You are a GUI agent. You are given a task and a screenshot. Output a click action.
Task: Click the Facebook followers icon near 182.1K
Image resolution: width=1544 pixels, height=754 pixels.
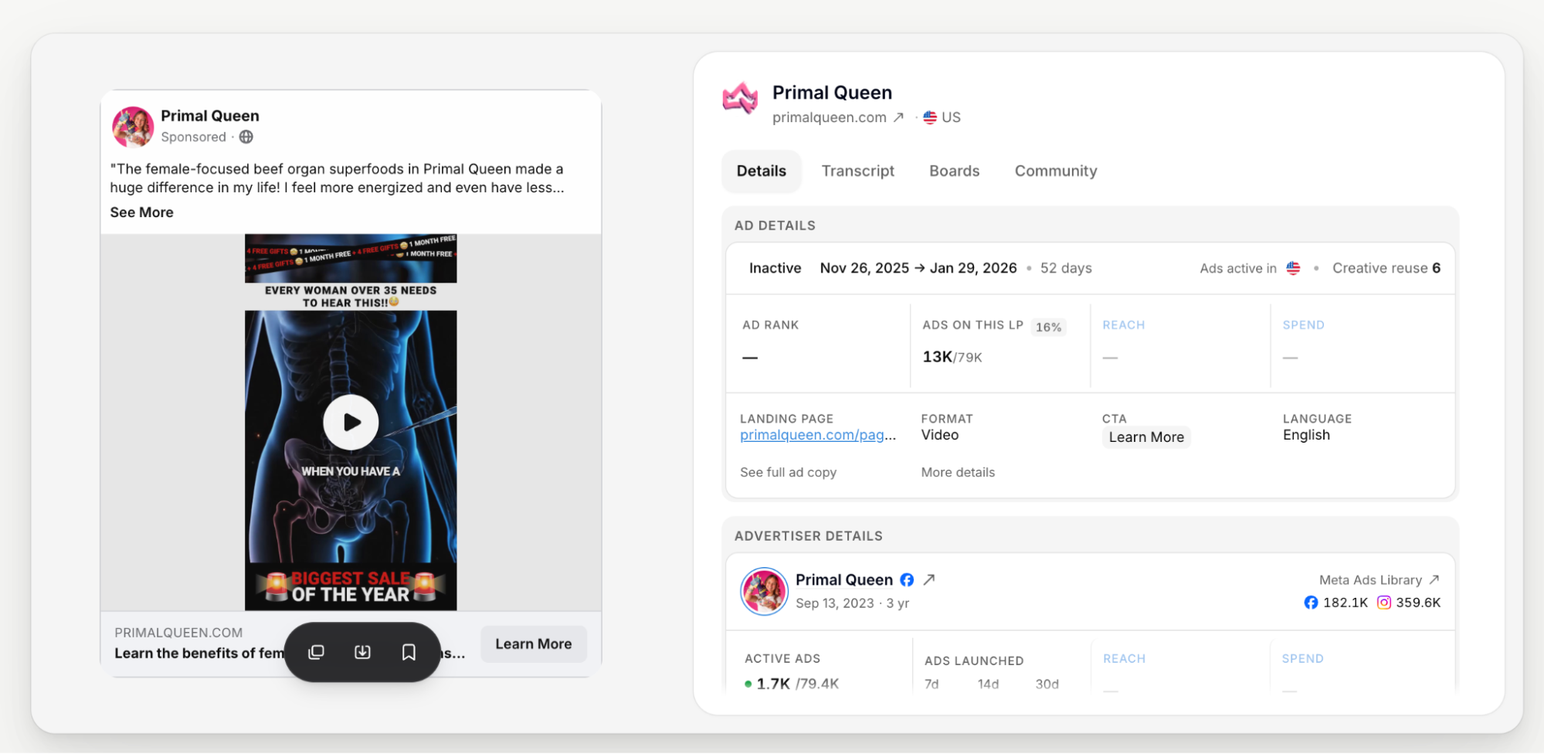[x=1311, y=603]
